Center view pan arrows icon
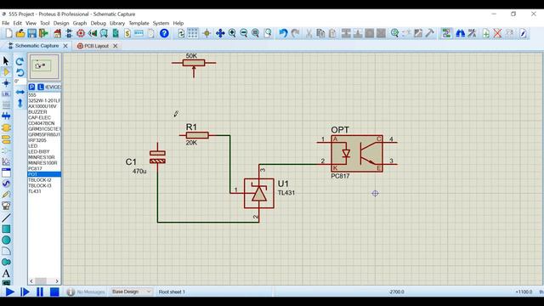Viewport: 544px width, 306px height. click(x=220, y=33)
